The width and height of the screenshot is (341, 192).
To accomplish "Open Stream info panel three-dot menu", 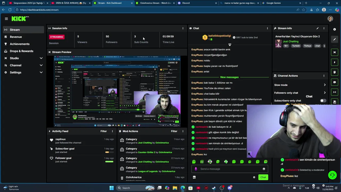I will pos(324,28).
